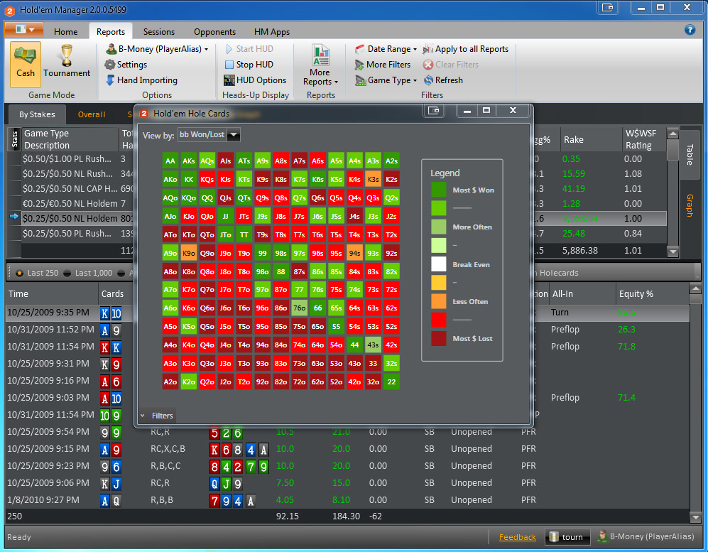Viewport: 708px width, 552px height.
Task: Select the Last 250 radio button
Action: coord(19,273)
